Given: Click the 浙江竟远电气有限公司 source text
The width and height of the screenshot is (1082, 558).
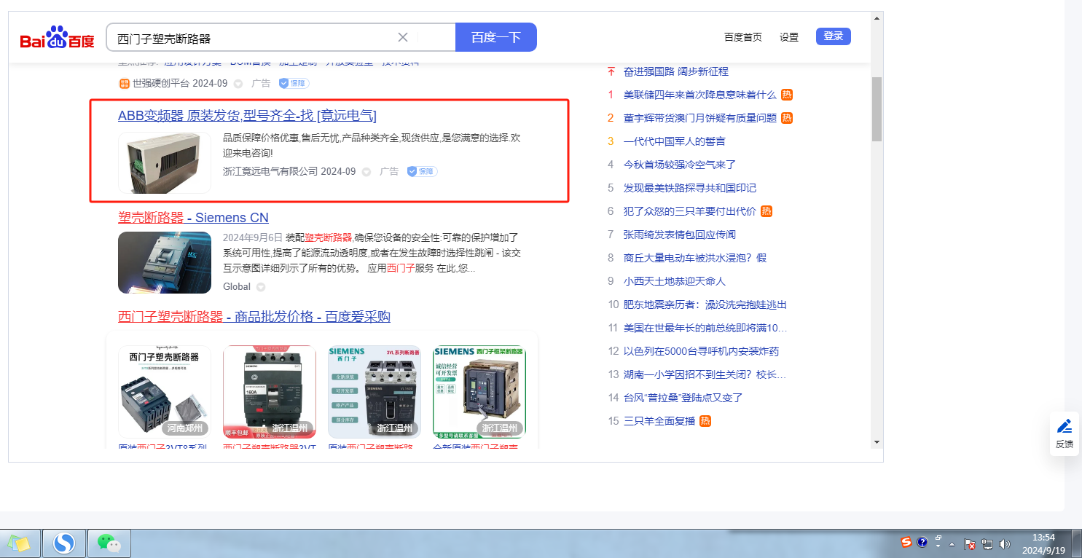Looking at the screenshot, I should click(x=270, y=172).
